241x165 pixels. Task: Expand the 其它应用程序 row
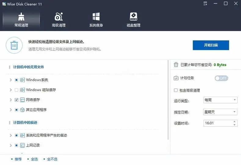11,110
